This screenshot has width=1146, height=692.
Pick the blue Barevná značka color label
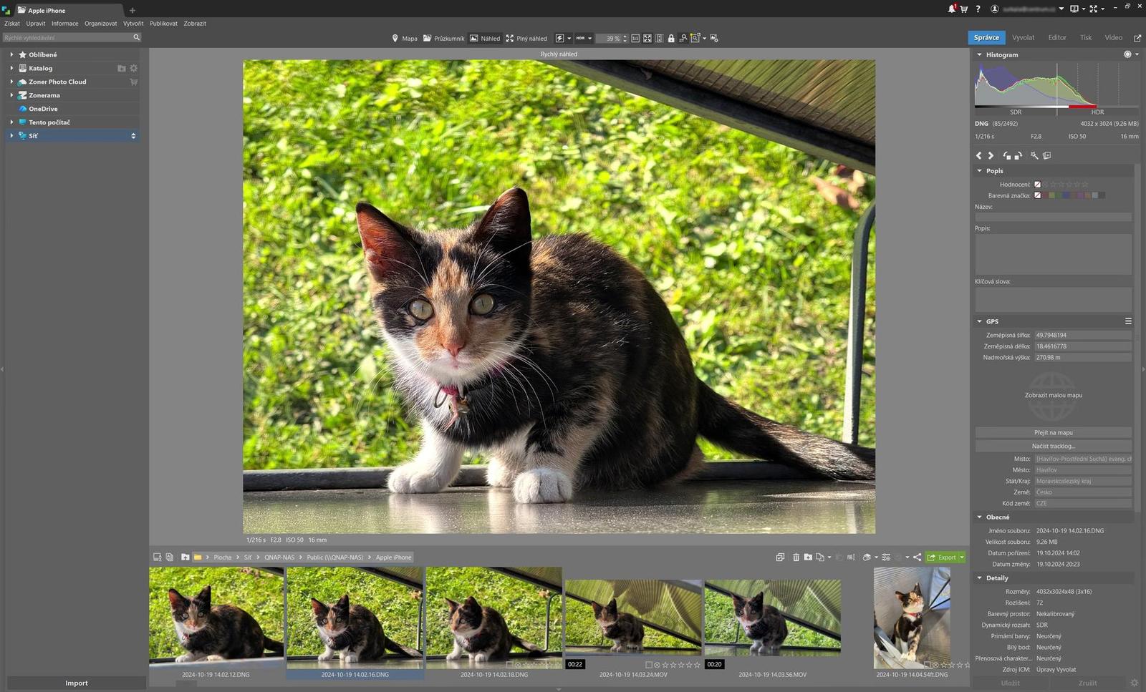[1066, 195]
